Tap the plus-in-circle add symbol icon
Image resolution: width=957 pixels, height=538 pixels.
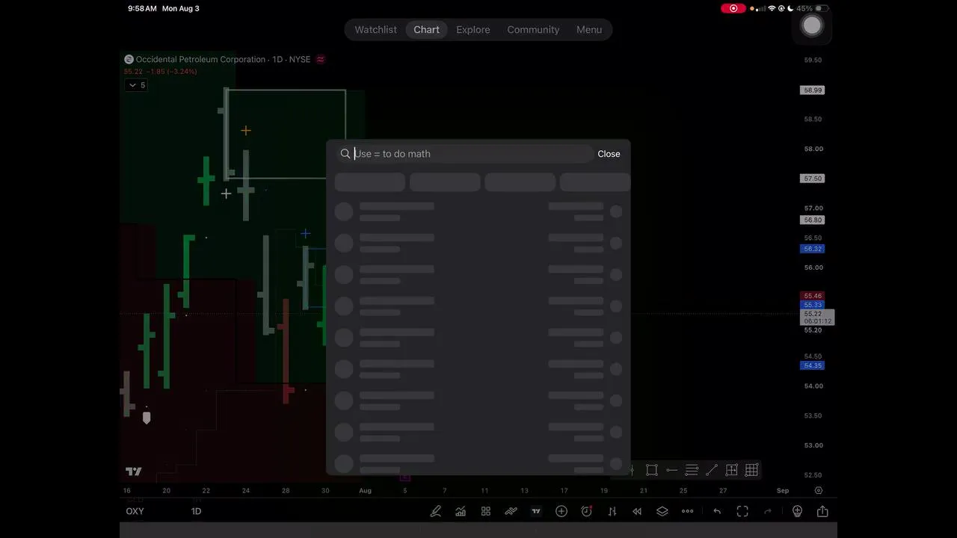[x=561, y=511]
